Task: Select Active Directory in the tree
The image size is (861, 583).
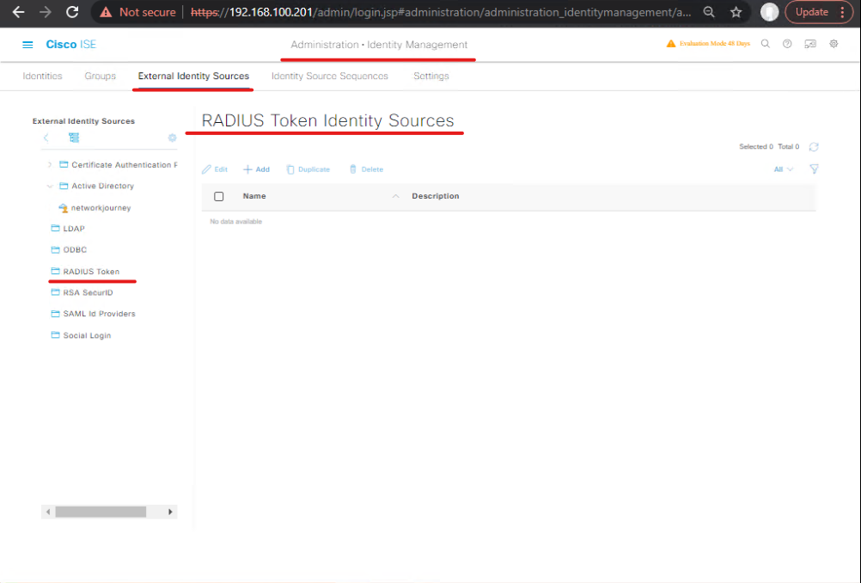Action: [x=102, y=186]
